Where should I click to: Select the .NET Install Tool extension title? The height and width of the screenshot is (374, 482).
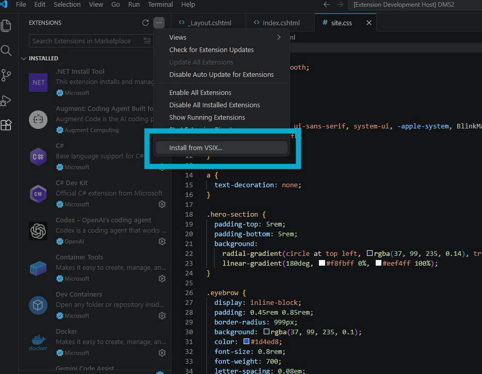tap(80, 72)
